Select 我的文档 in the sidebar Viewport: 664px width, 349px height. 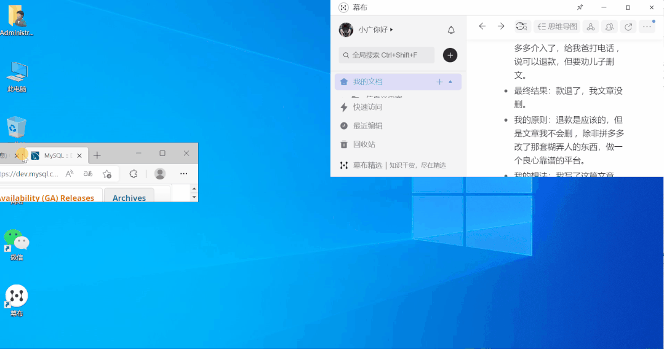coord(398,82)
